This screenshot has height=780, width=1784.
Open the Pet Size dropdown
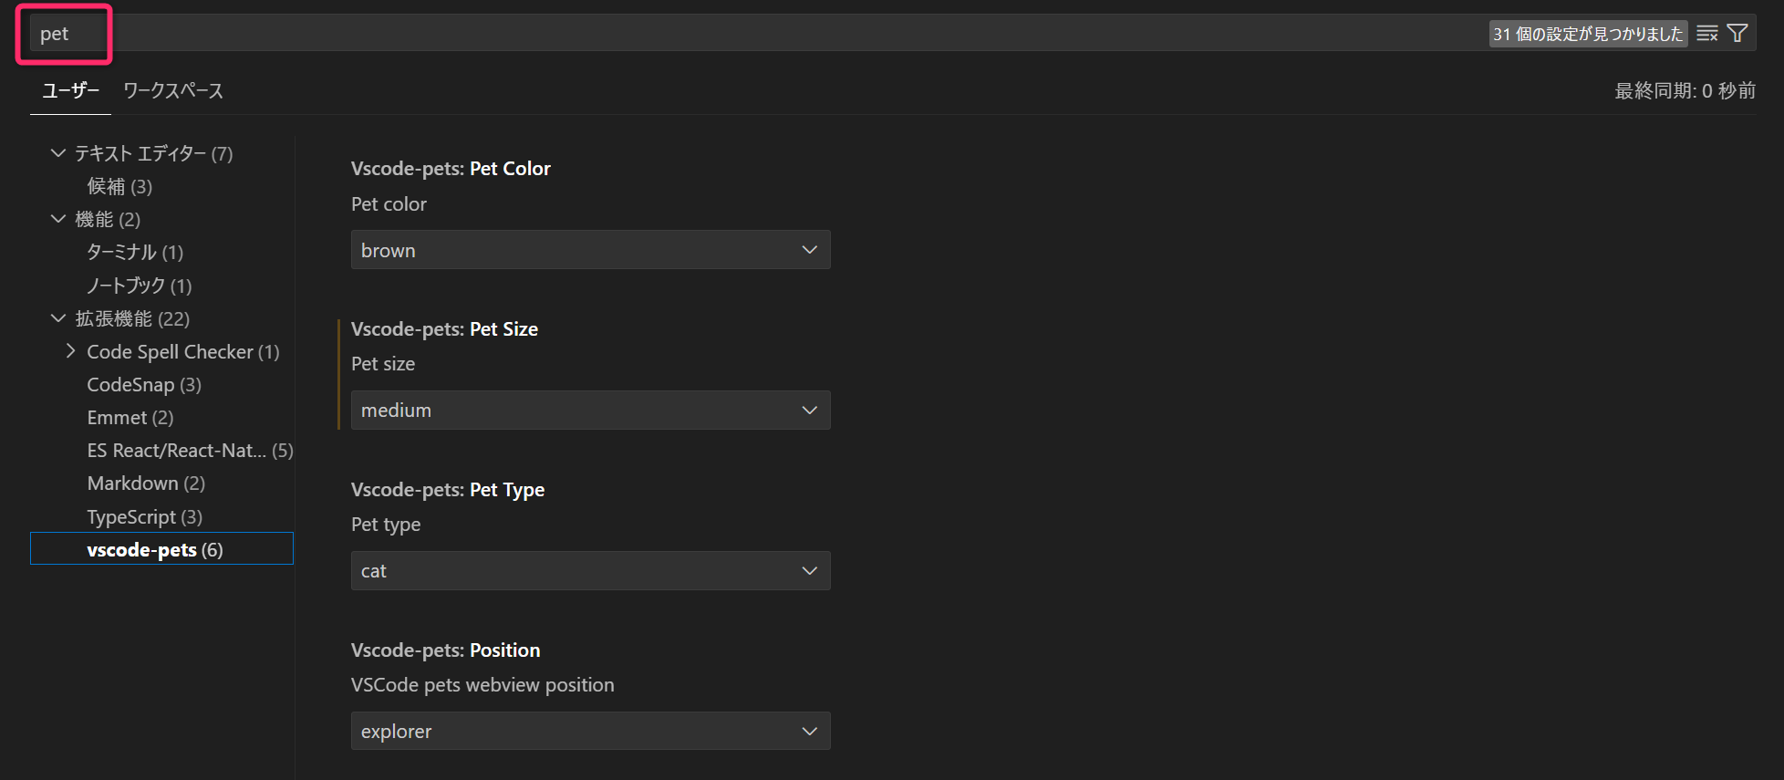click(590, 411)
